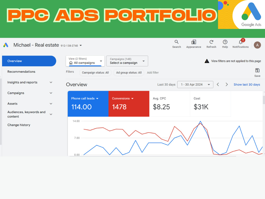Viewport: 265px width, 199px height.
Task: Open the Appearance settings icon
Action: [193, 42]
